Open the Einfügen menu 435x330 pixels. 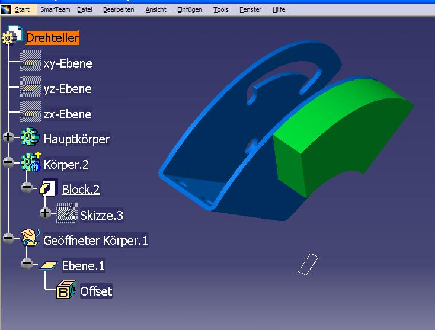[x=190, y=9]
